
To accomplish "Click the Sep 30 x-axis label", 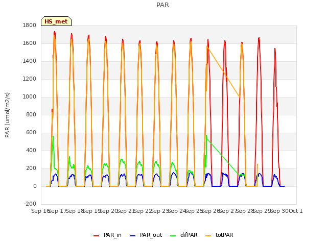I will pyautogui.click(x=279, y=211).
